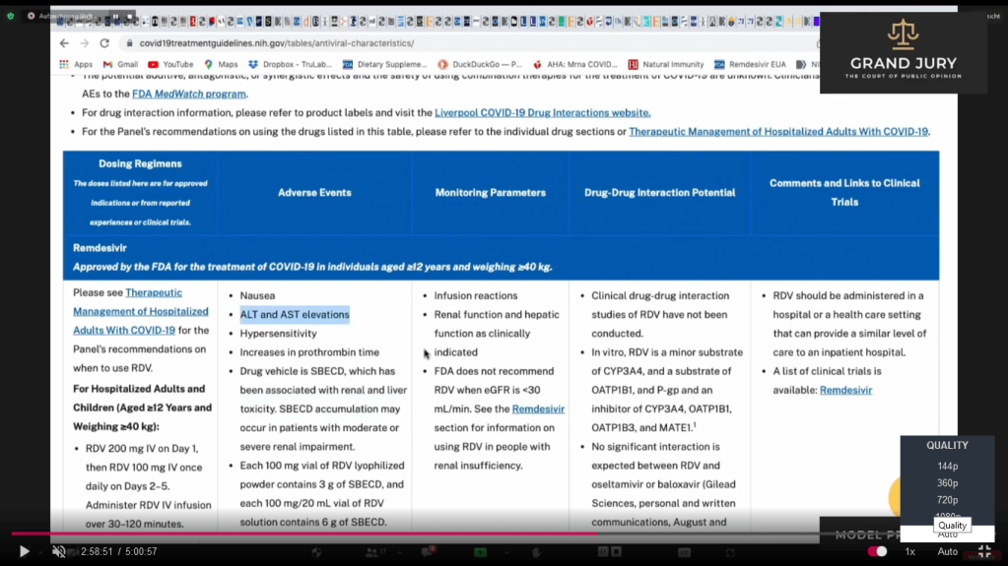The height and width of the screenshot is (566, 1008).
Task: Select 360p video quality
Action: 947,483
